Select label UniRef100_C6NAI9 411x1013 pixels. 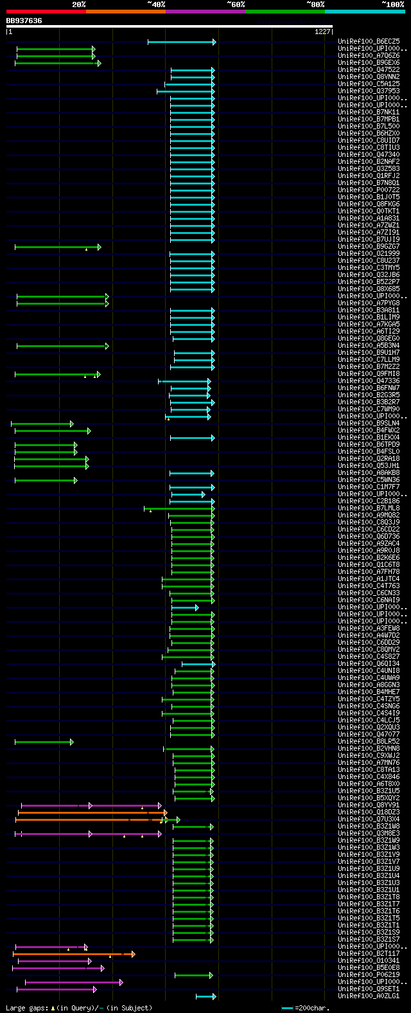[x=369, y=600]
